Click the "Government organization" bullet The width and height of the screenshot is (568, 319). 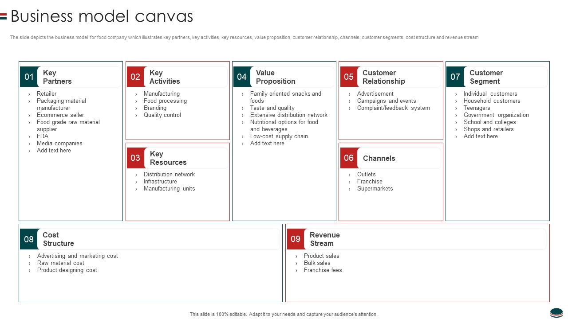point(496,115)
